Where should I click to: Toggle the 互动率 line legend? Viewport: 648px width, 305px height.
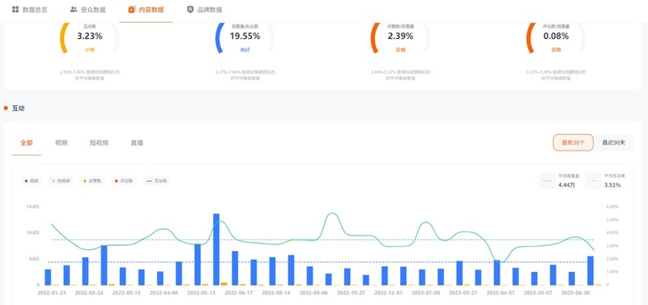tap(156, 180)
